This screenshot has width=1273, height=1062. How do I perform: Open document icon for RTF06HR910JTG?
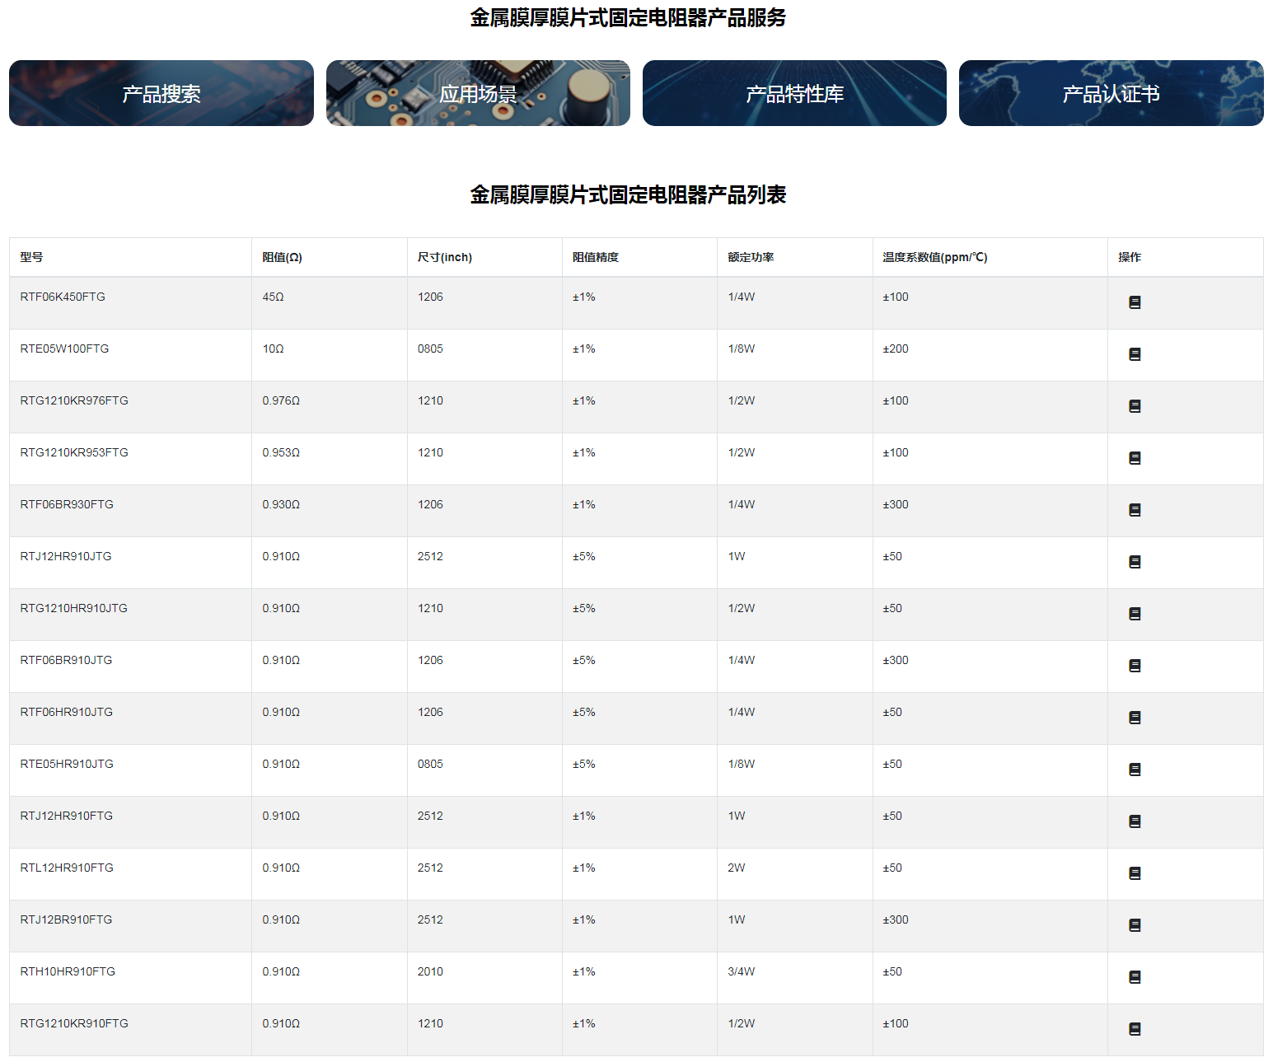click(x=1134, y=718)
